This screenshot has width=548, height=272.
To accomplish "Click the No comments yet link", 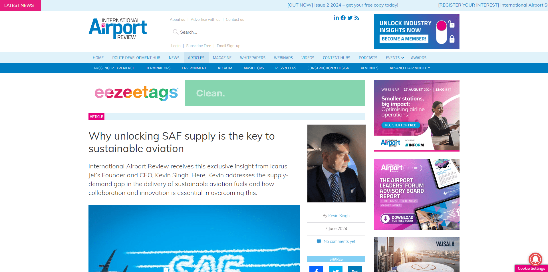I will [x=339, y=241].
